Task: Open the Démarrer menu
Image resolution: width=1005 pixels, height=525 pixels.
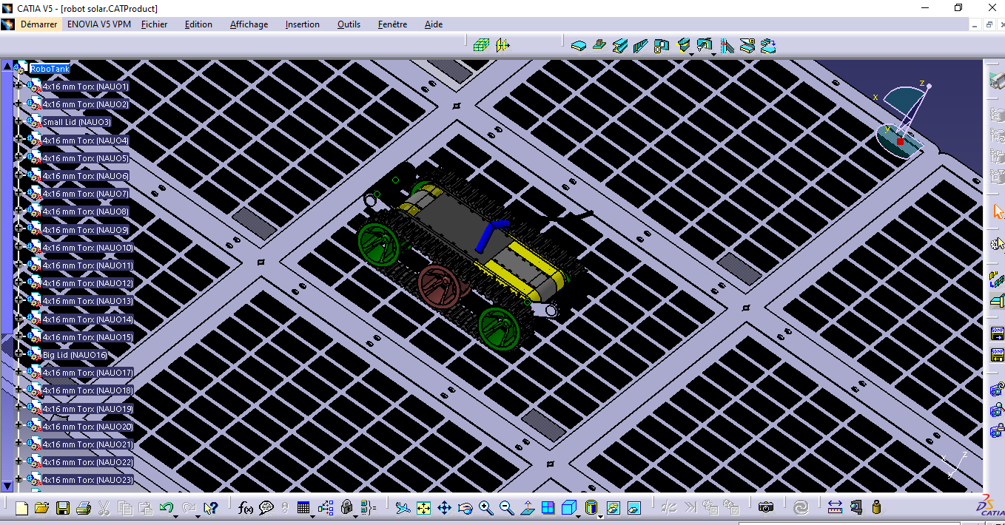Action: (38, 24)
